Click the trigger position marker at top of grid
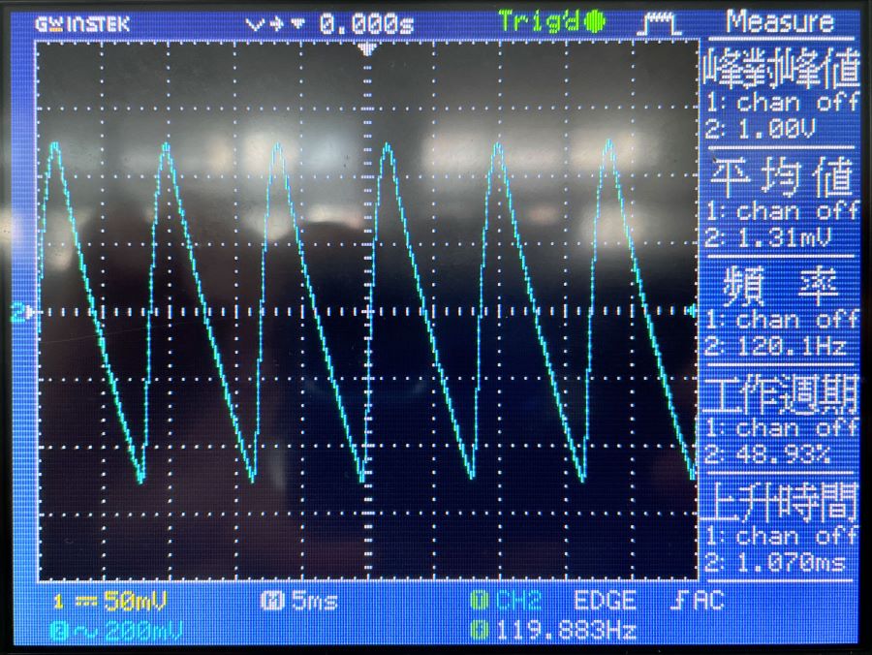 click(367, 48)
